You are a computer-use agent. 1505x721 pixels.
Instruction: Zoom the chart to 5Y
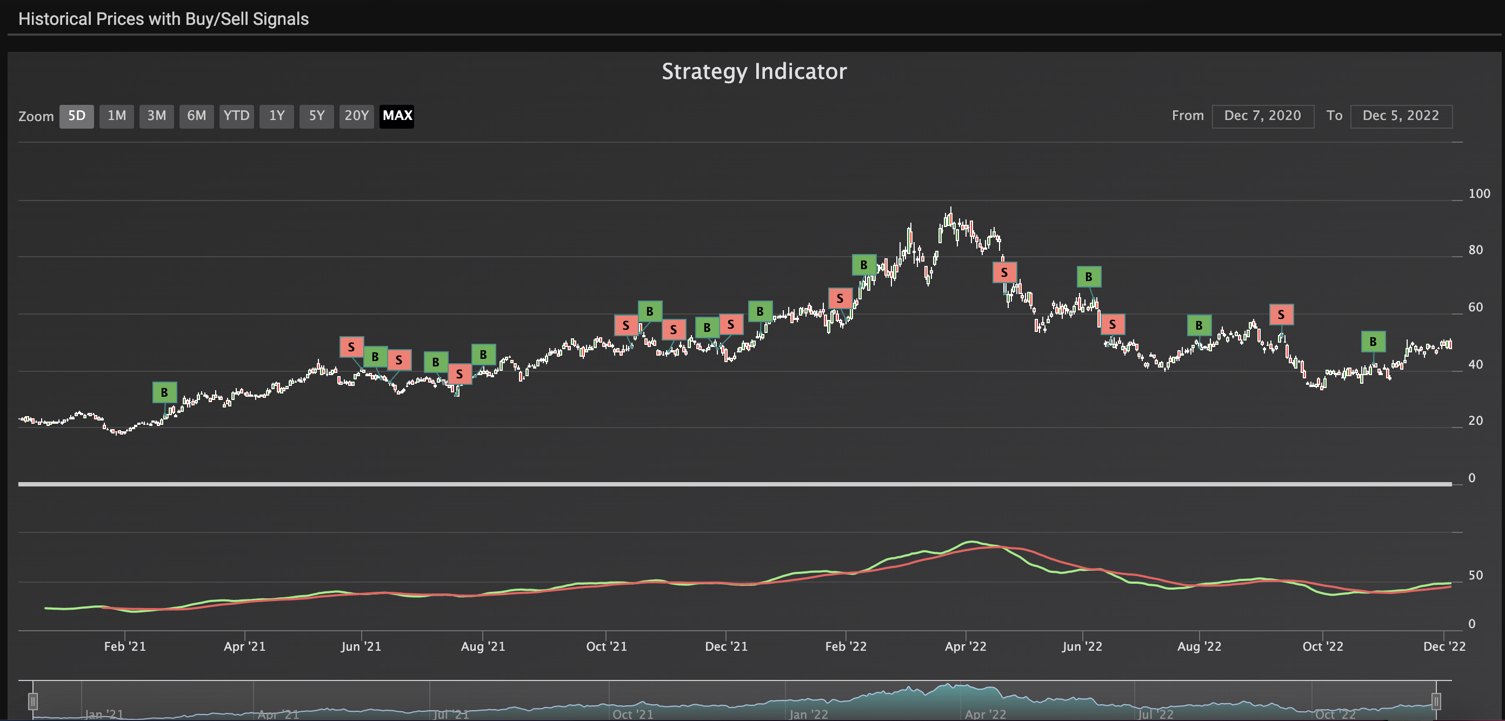[x=316, y=116]
